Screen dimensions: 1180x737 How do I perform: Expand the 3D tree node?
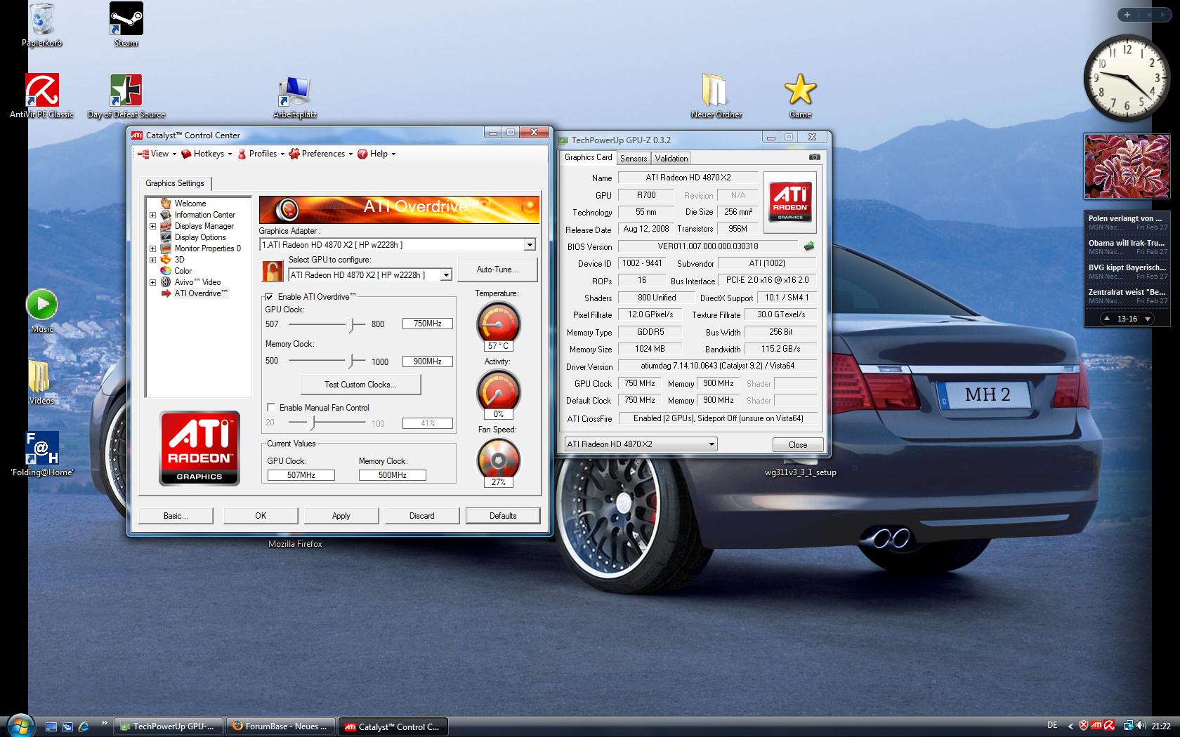[152, 260]
